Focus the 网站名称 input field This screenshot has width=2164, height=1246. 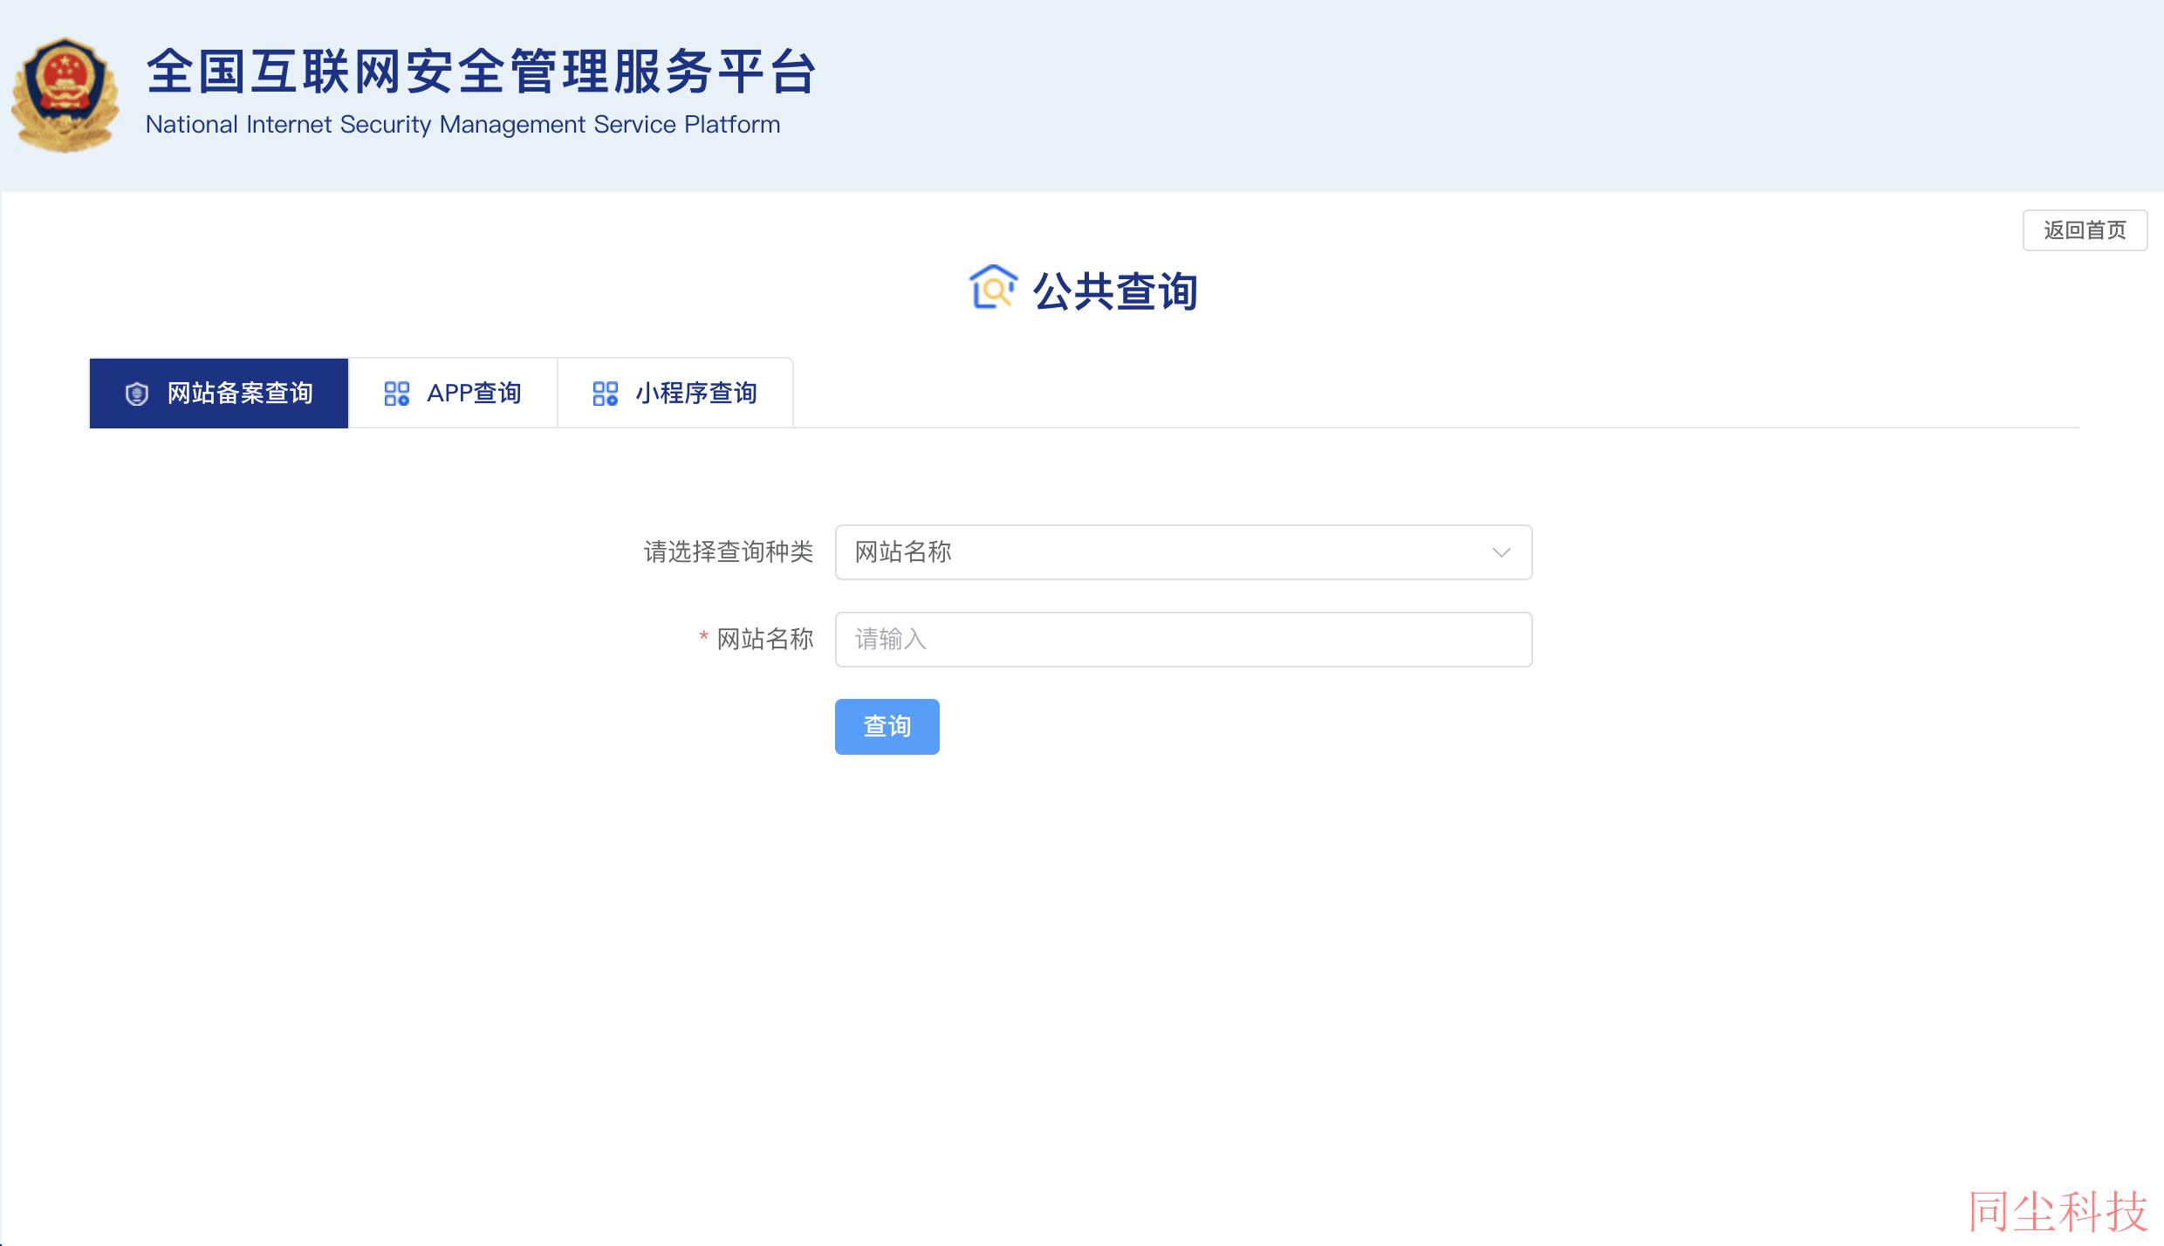point(1183,640)
